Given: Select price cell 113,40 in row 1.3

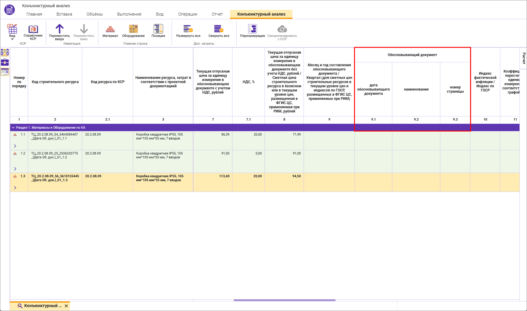Looking at the screenshot, I should pos(213,176).
